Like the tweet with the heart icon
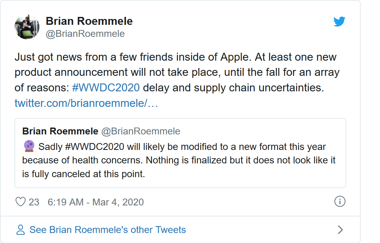 click(21, 202)
